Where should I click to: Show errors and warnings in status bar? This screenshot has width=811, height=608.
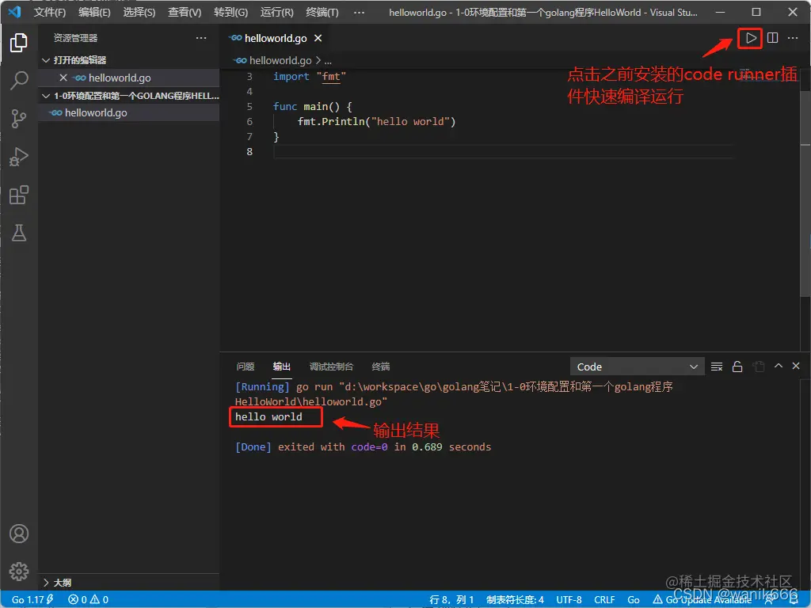pyautogui.click(x=88, y=600)
